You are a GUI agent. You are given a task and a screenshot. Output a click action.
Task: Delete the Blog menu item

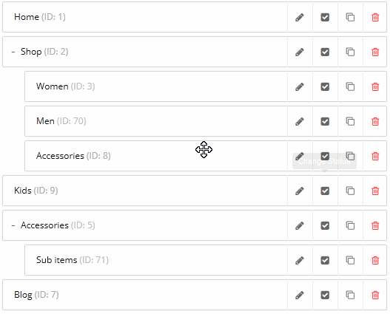[x=375, y=295]
